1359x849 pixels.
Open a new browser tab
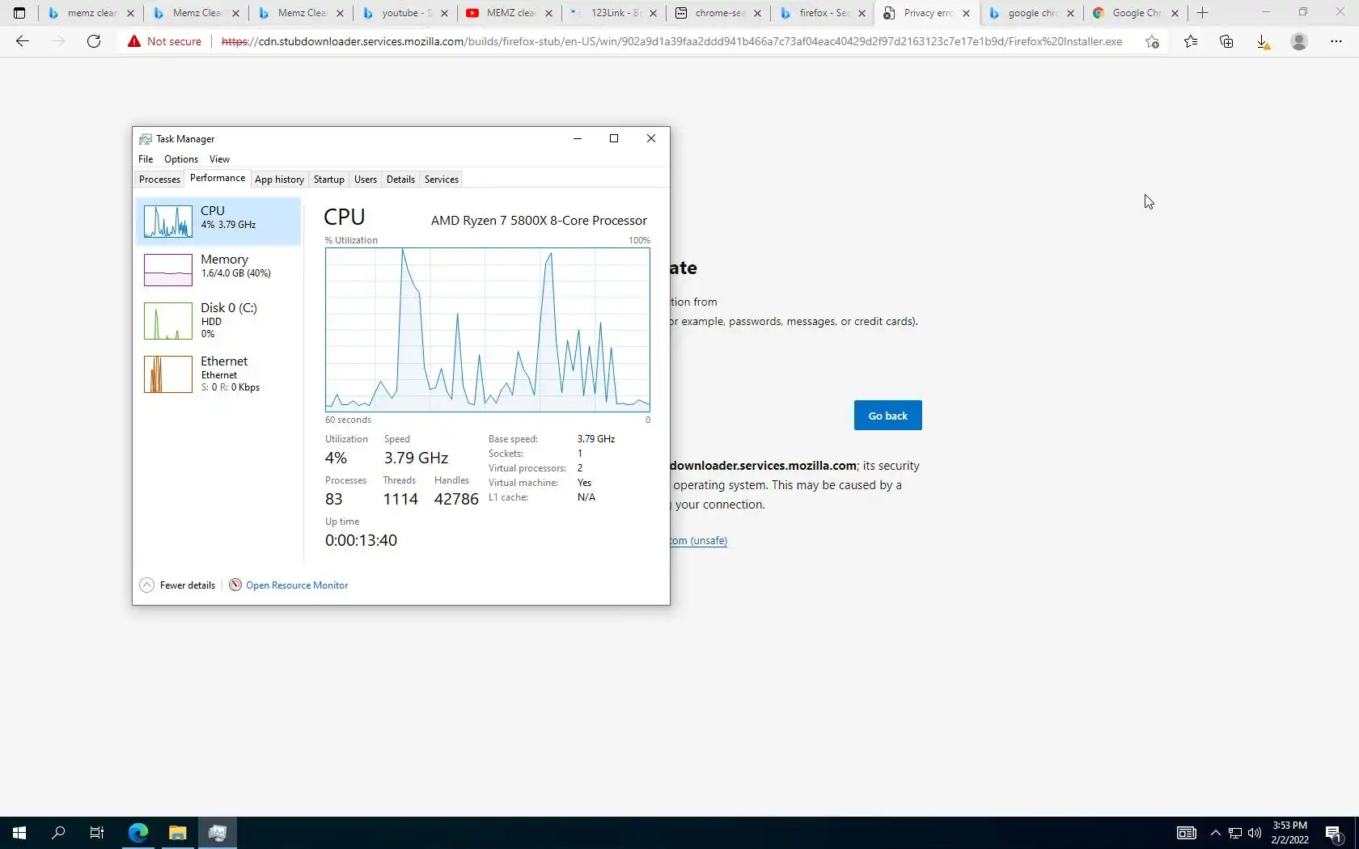[x=1202, y=13]
